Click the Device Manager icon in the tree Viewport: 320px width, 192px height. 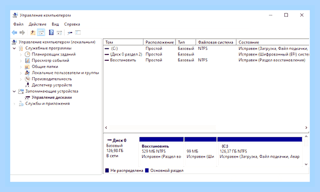[27, 85]
